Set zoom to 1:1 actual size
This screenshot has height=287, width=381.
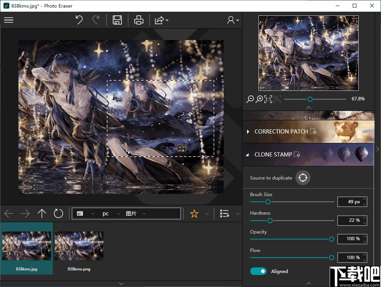tap(268, 99)
